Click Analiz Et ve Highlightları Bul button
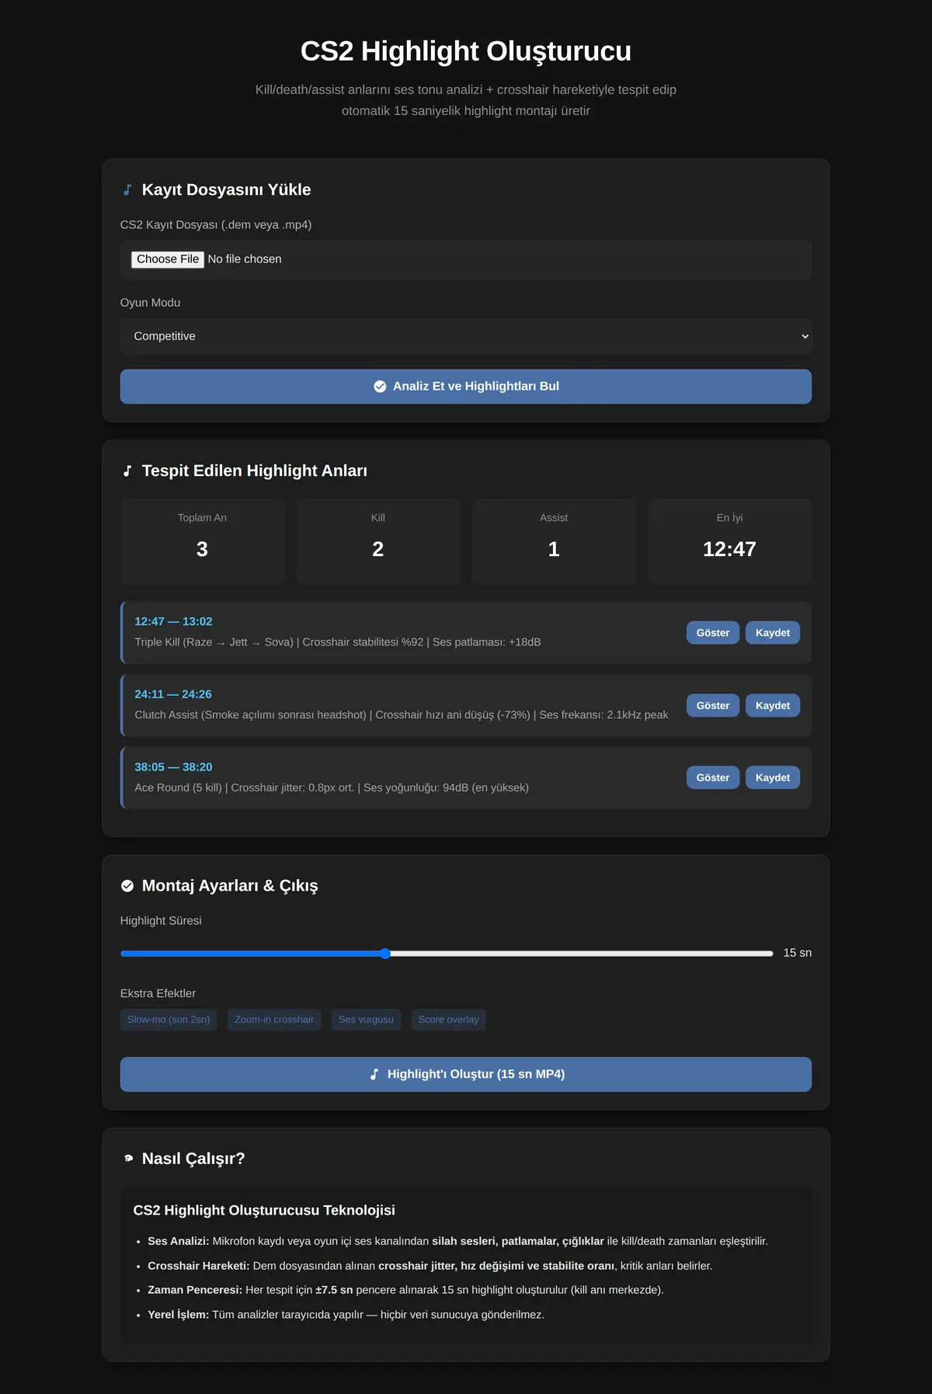Viewport: 932px width, 1394px height. [x=466, y=387]
